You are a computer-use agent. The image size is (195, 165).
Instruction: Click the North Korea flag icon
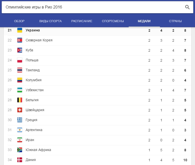click(20, 40)
